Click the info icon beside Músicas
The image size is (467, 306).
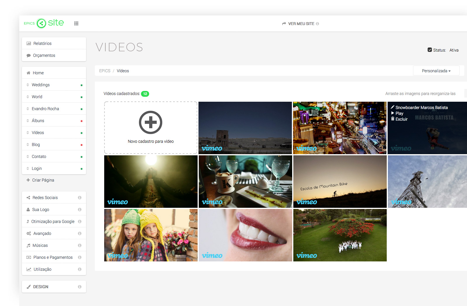80,245
